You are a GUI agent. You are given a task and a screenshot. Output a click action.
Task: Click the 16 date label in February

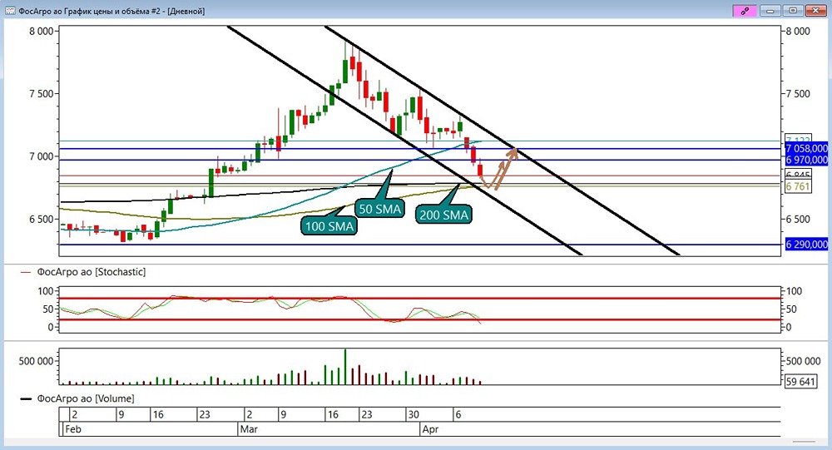click(x=157, y=414)
